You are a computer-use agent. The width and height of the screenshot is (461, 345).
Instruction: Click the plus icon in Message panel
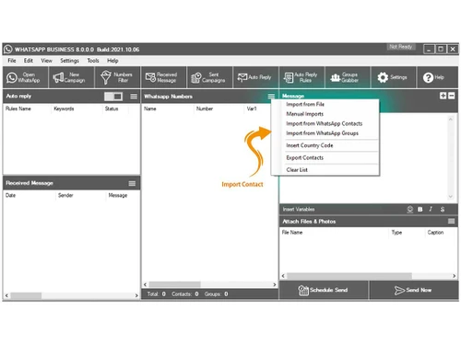[x=443, y=96]
